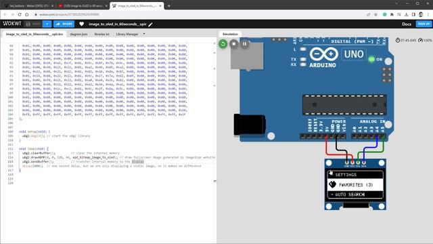Edit project name with the pencil icon
Viewport: 433px width, 244px height.
(150, 24)
